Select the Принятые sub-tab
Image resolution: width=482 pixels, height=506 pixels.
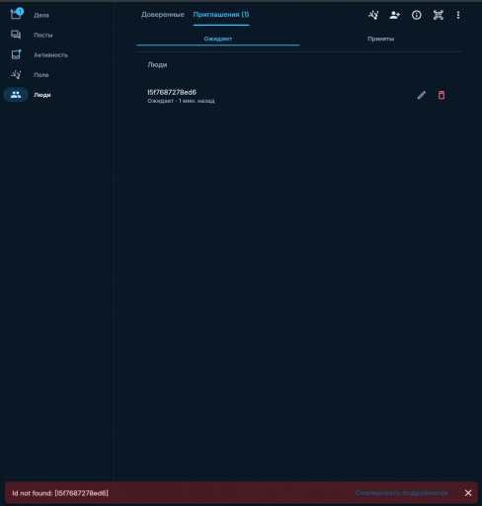pos(380,39)
